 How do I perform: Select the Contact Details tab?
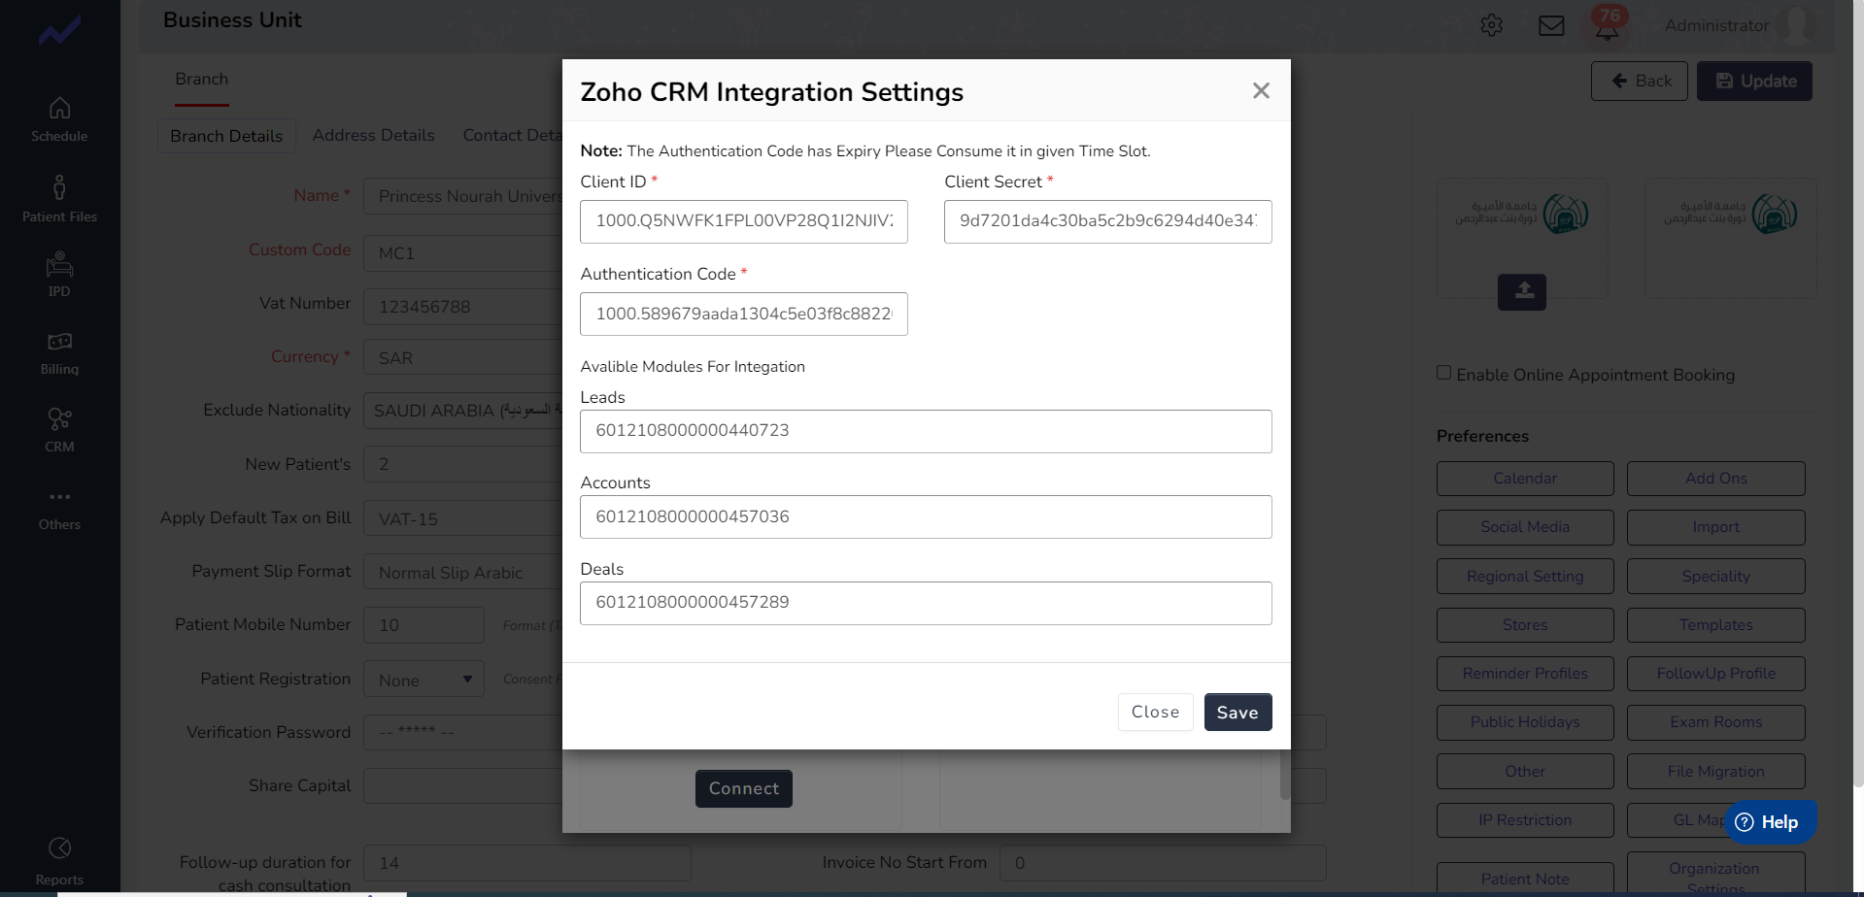point(512,136)
